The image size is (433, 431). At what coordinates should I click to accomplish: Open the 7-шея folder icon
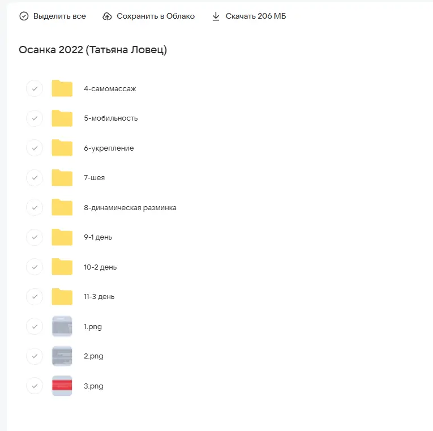62,178
